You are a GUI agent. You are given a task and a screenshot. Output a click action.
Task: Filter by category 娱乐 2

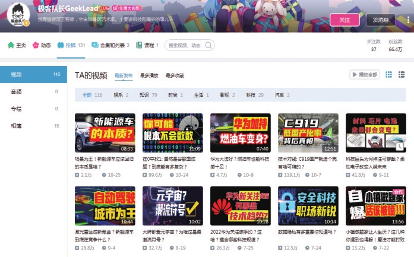121,95
